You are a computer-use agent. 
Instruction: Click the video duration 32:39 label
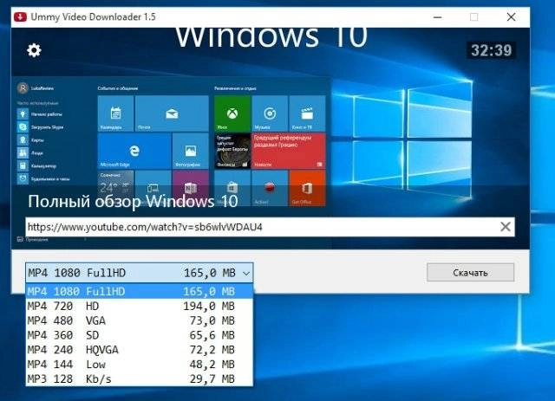click(491, 50)
